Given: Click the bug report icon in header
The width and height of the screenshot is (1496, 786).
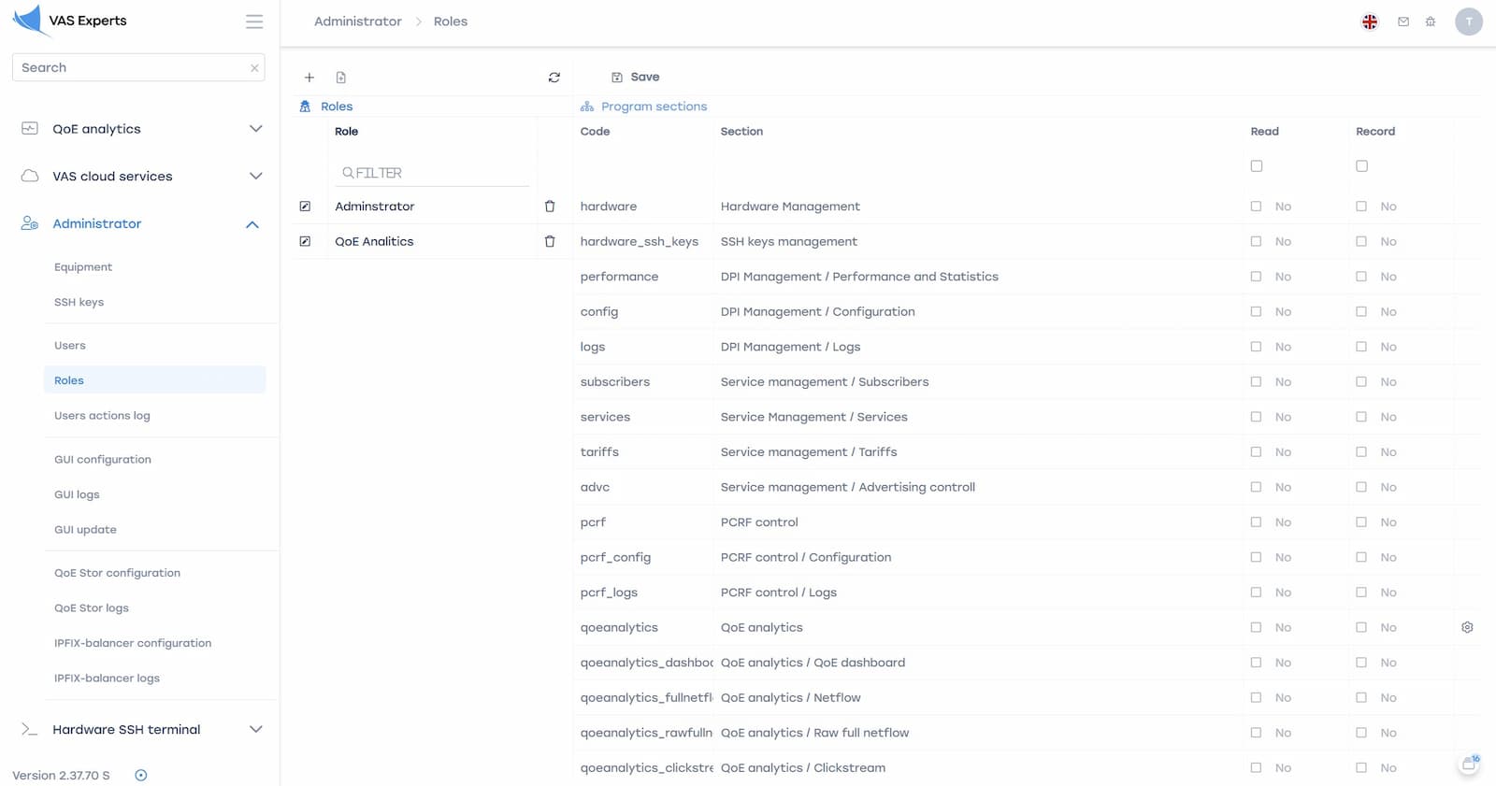Looking at the screenshot, I should (x=1431, y=21).
